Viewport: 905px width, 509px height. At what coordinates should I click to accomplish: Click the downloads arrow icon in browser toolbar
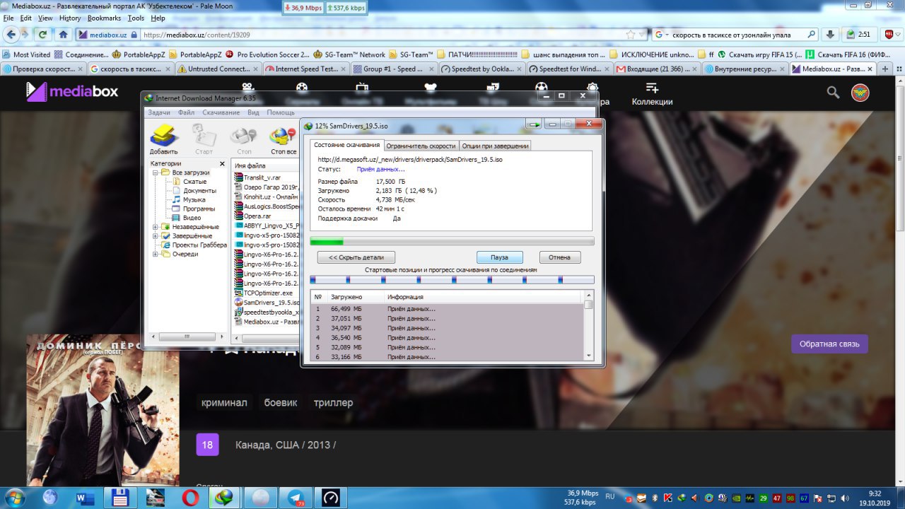click(830, 34)
